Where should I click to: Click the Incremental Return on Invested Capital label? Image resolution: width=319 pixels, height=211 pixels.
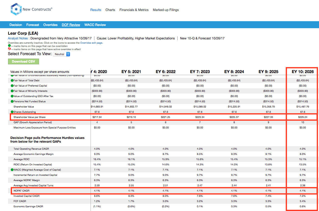(x=36, y=175)
